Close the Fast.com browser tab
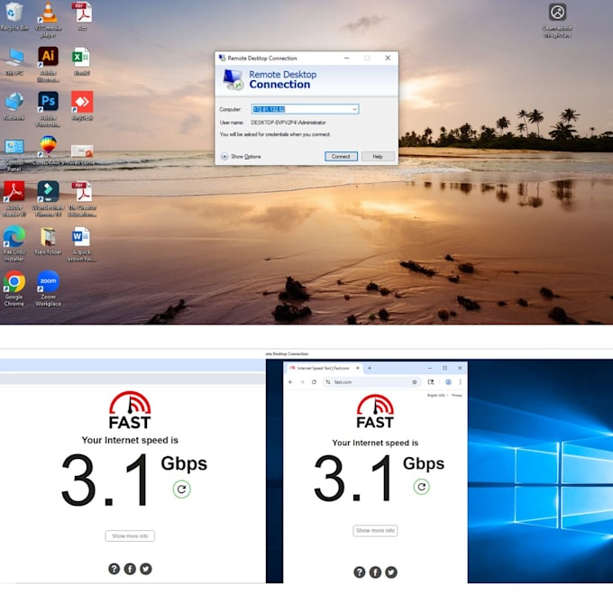 (357, 369)
